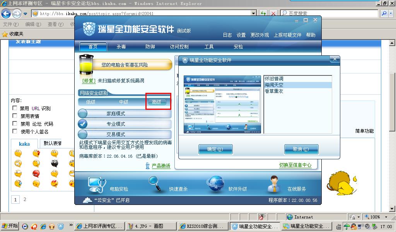Open IE recent pages dropdown arrow
396x232 pixels.
tap(25, 14)
